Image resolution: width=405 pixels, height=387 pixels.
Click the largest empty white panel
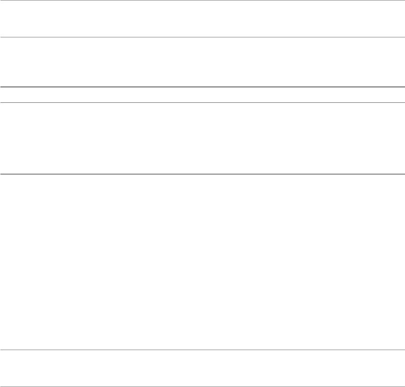[202, 262]
